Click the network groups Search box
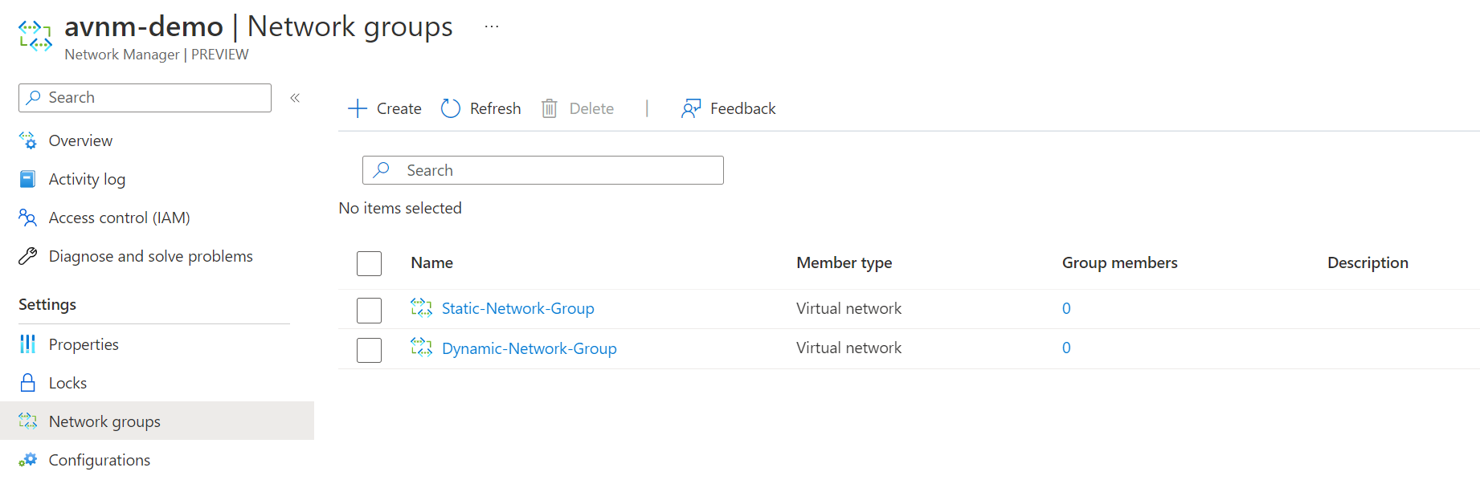 click(x=543, y=170)
